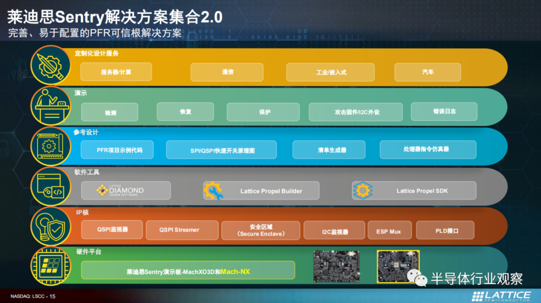Viewport: 541px width, 303px height.
Task: Click the subtitle 完善、易于配置的PFR可信根解决方案
Action: coord(95,33)
